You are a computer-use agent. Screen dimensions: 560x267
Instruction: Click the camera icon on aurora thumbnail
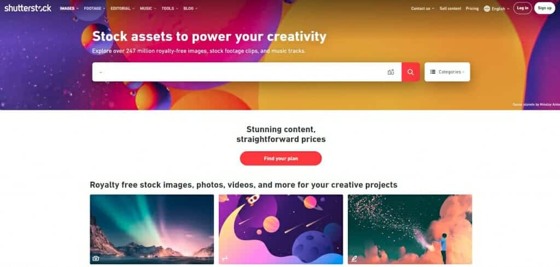[x=95, y=258]
